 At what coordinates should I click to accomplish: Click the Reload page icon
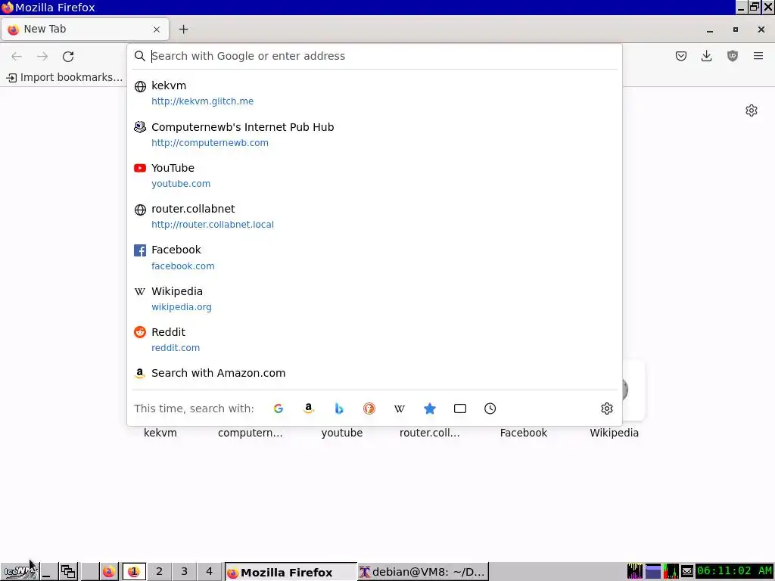coord(68,56)
